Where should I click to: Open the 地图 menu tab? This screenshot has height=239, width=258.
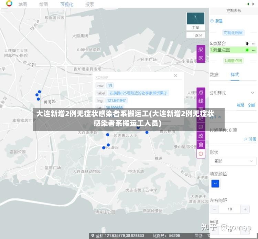point(23,4)
